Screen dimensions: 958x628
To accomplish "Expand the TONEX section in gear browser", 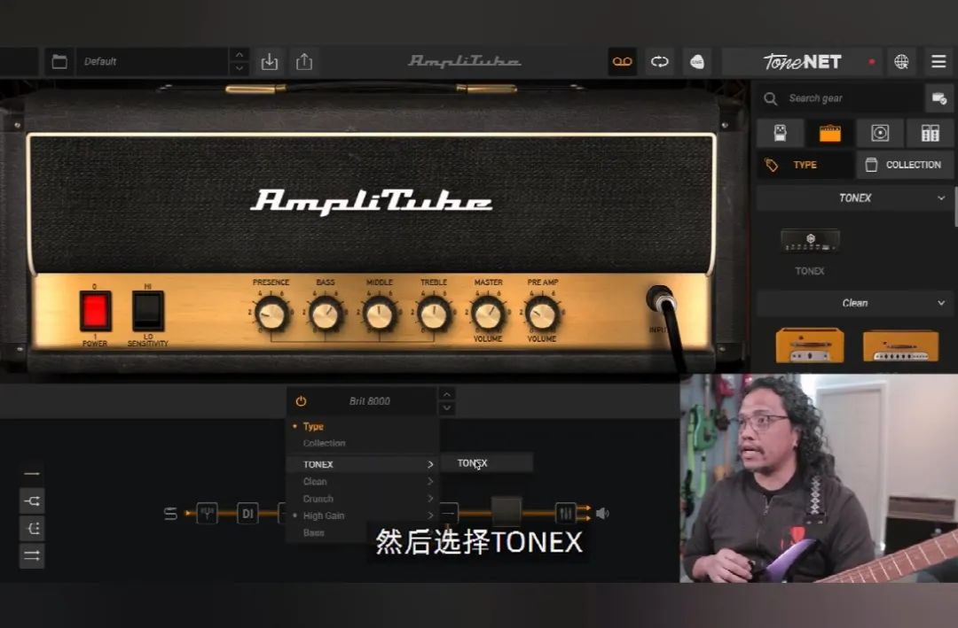I will [x=855, y=198].
